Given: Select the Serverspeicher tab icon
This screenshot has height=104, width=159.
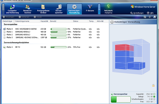Looking at the screenshot, I should pos(59,9).
